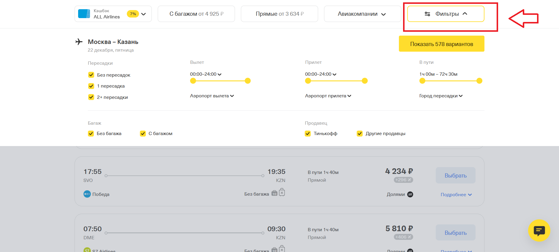
Task: Click the airplane icon beside Москва – Казань
Action: (79, 42)
